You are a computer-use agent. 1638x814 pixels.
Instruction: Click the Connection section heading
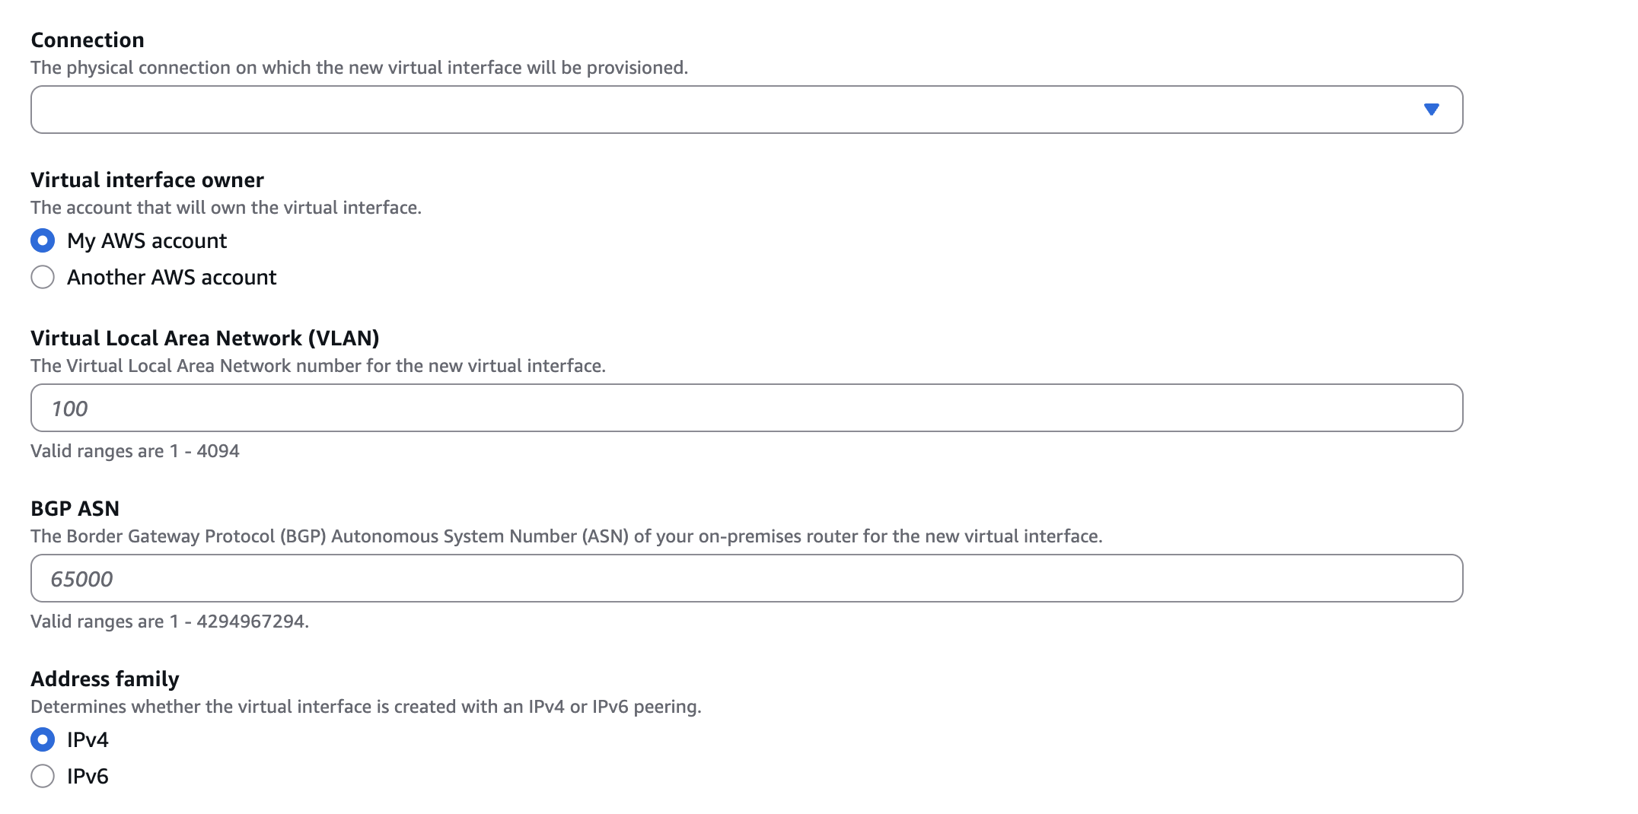(x=88, y=40)
